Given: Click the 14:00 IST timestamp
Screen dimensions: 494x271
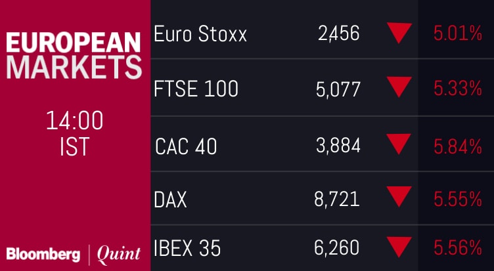Looking at the screenshot, I should pyautogui.click(x=74, y=134).
